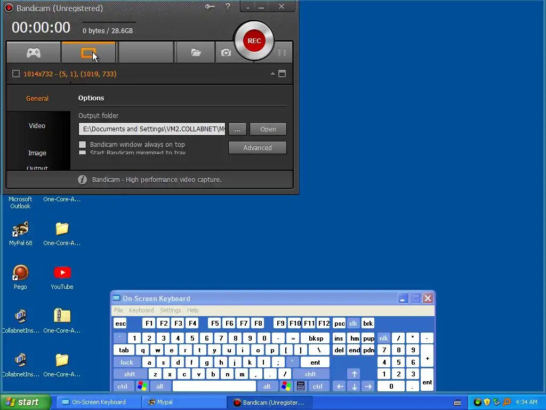Open the Windows start menu

(25, 403)
